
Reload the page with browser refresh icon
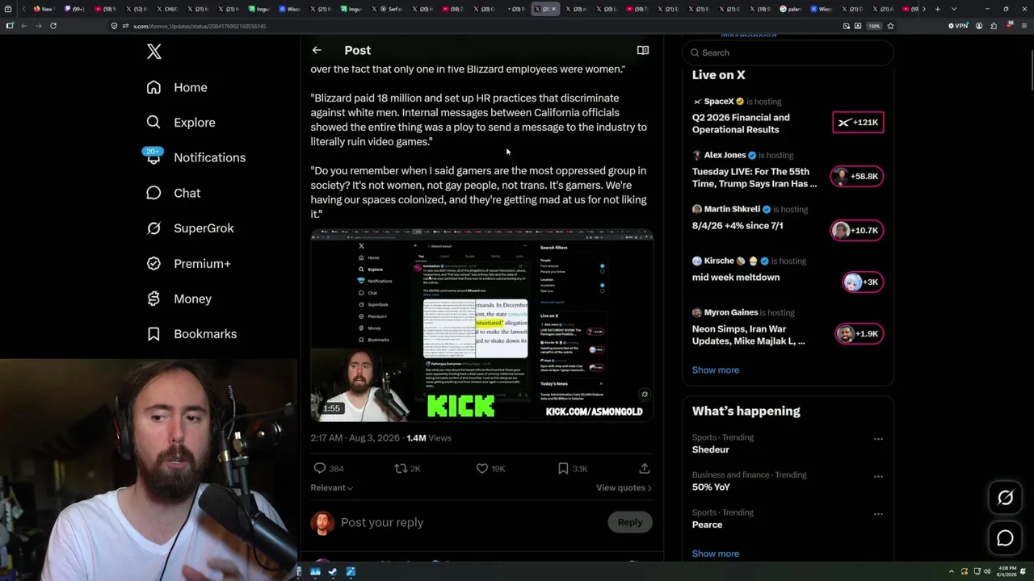pos(53,26)
